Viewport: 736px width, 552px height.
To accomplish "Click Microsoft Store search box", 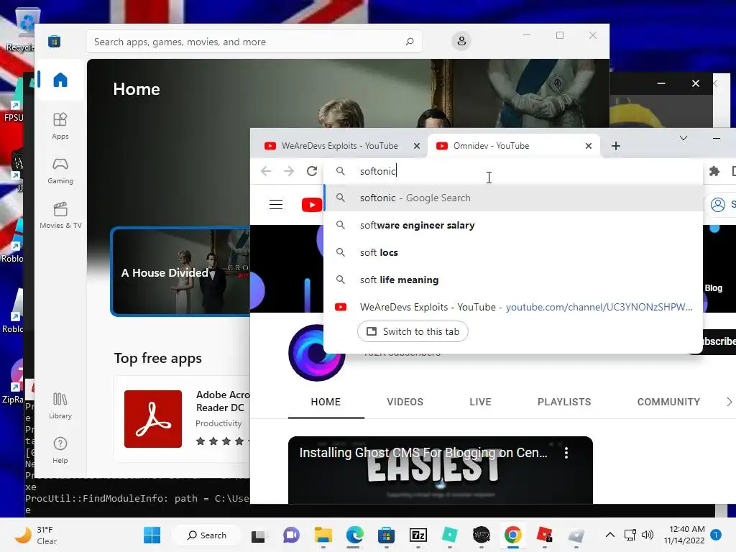I will click(254, 42).
